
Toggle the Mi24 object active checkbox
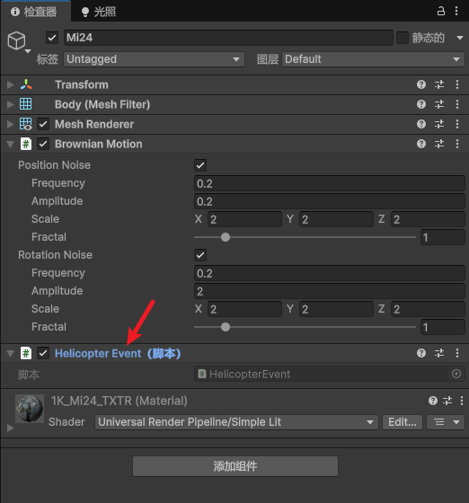52,38
